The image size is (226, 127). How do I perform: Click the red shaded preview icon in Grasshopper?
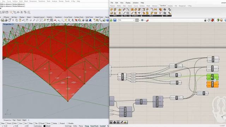coord(213,20)
